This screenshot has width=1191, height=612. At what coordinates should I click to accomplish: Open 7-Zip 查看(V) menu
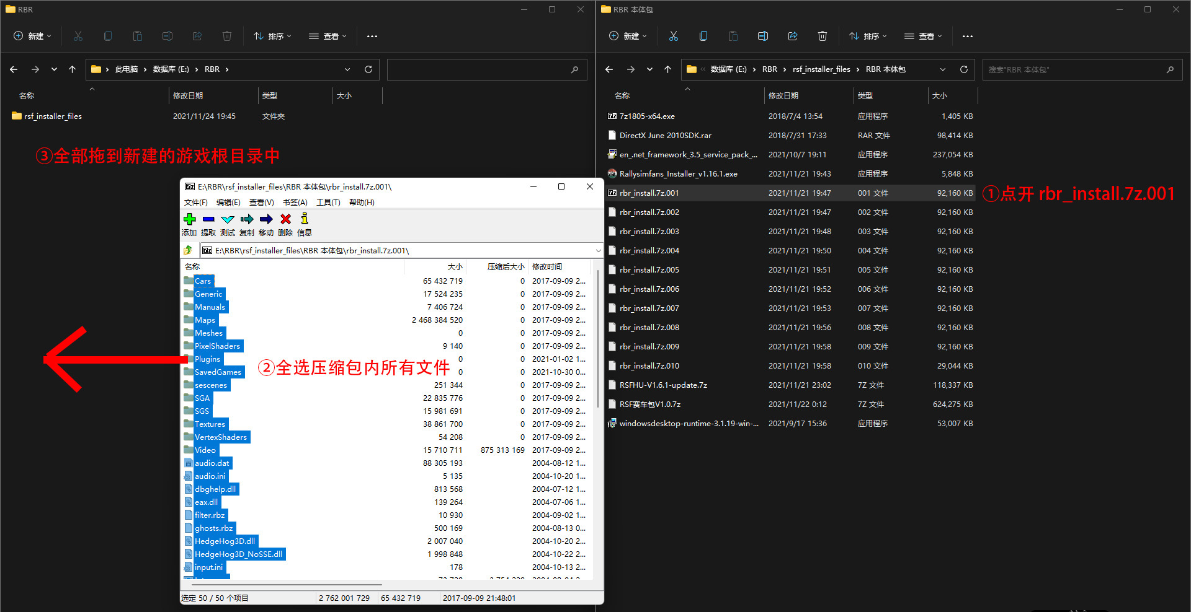pyautogui.click(x=261, y=203)
